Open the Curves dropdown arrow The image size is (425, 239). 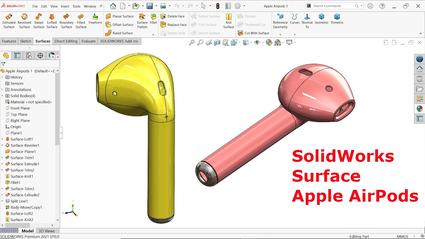pos(295,35)
